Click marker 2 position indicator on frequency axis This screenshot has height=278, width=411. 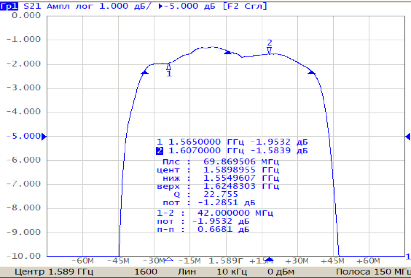coord(270,259)
